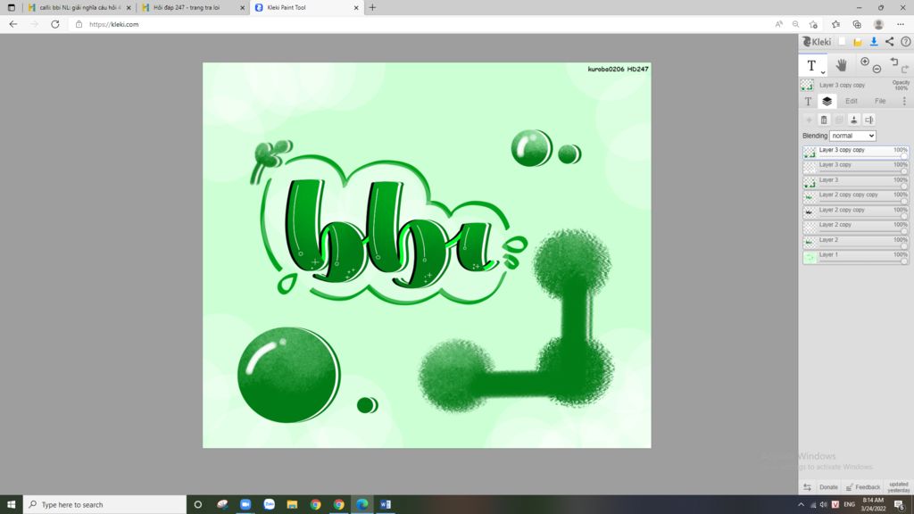Select the 'Layer 2' layer

[856, 242]
